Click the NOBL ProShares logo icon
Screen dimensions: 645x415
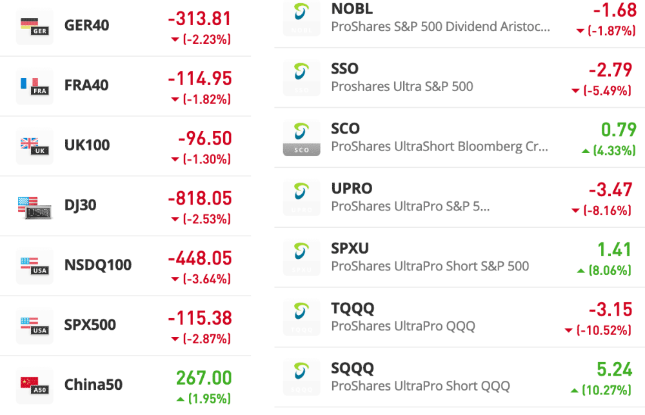301,18
